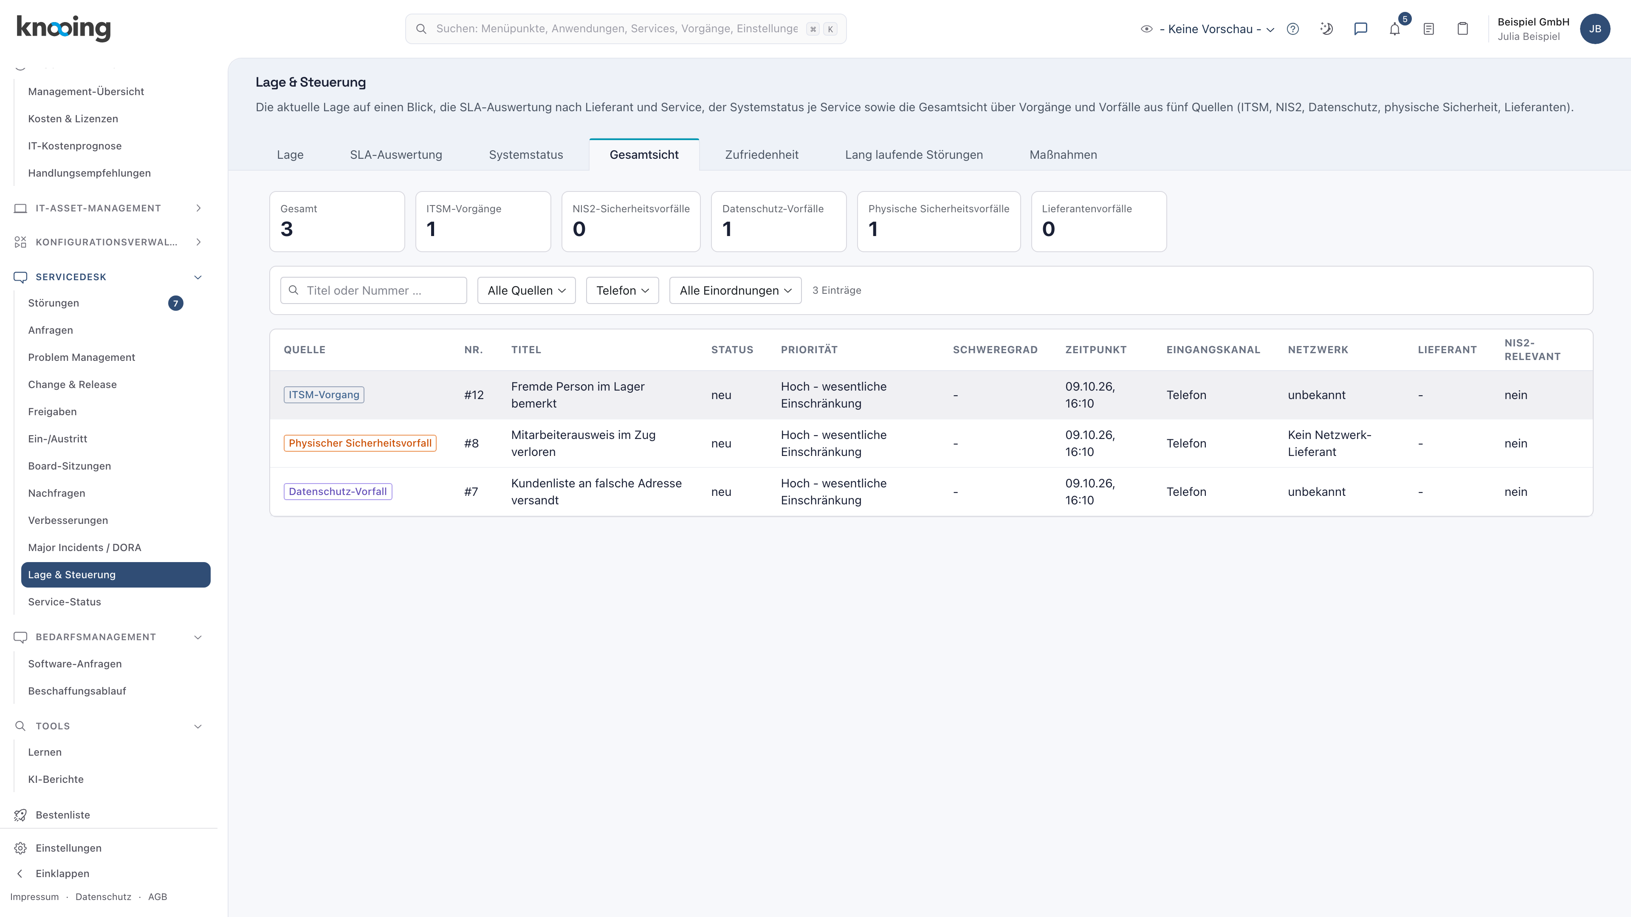This screenshot has width=1631, height=917.
Task: Toggle dark mode moon icon
Action: [x=1326, y=29]
